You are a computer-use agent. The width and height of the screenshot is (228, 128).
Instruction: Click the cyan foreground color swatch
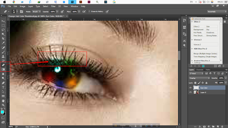[2, 112]
